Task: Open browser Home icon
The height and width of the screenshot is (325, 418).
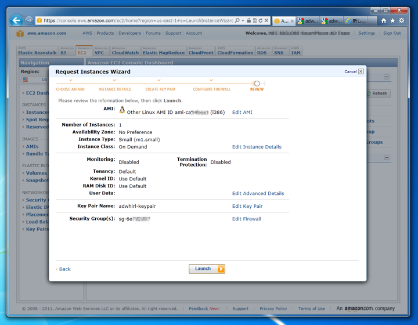Action: point(384,20)
